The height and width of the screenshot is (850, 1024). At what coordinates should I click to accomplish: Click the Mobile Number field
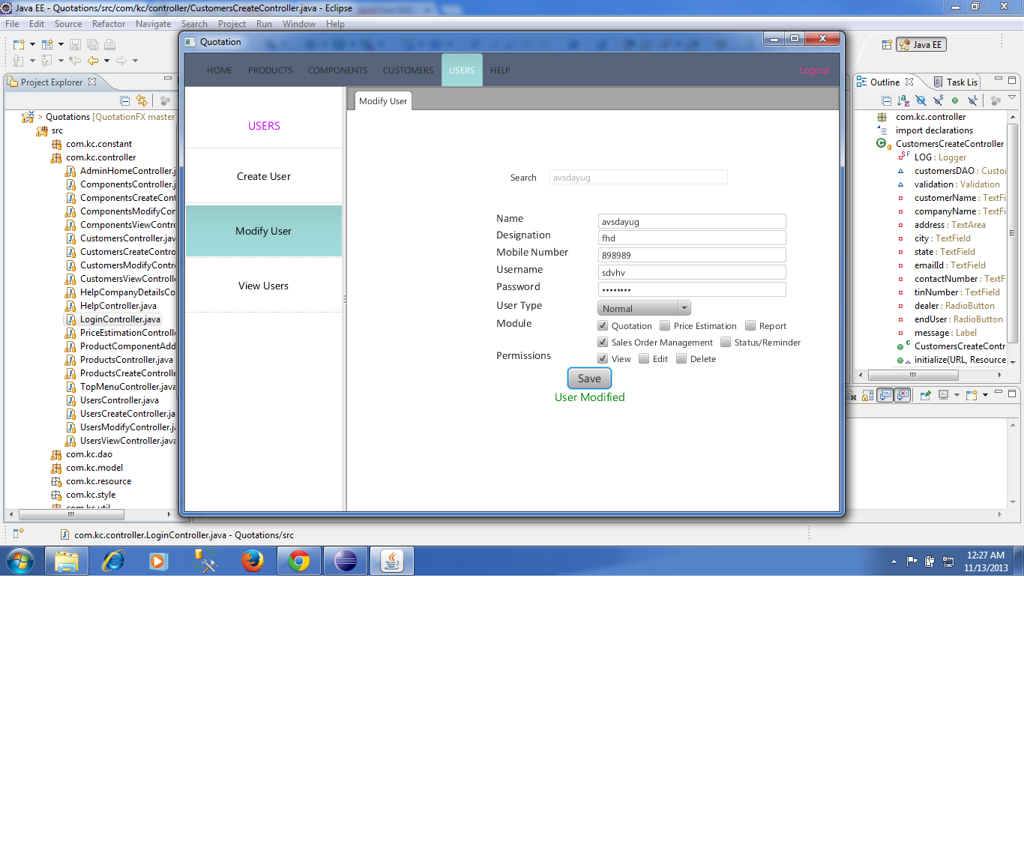click(692, 255)
